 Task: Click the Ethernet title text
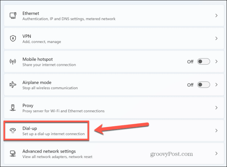(31, 13)
